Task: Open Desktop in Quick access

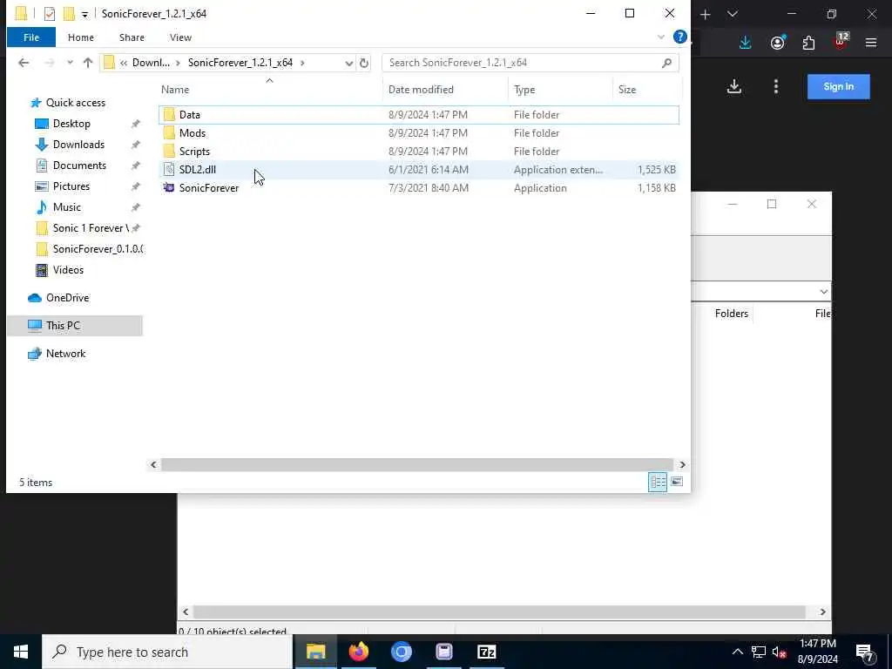Action: 71,124
